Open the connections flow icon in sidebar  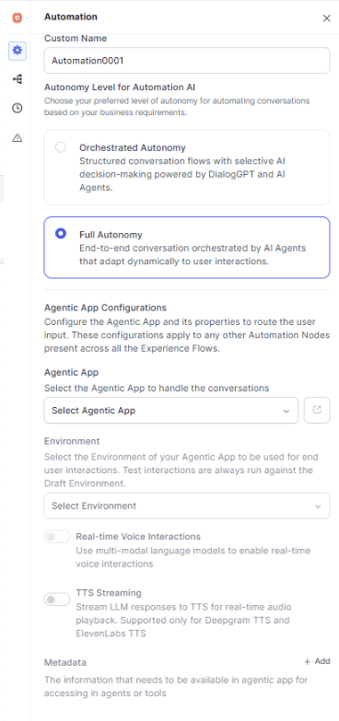pyautogui.click(x=17, y=79)
